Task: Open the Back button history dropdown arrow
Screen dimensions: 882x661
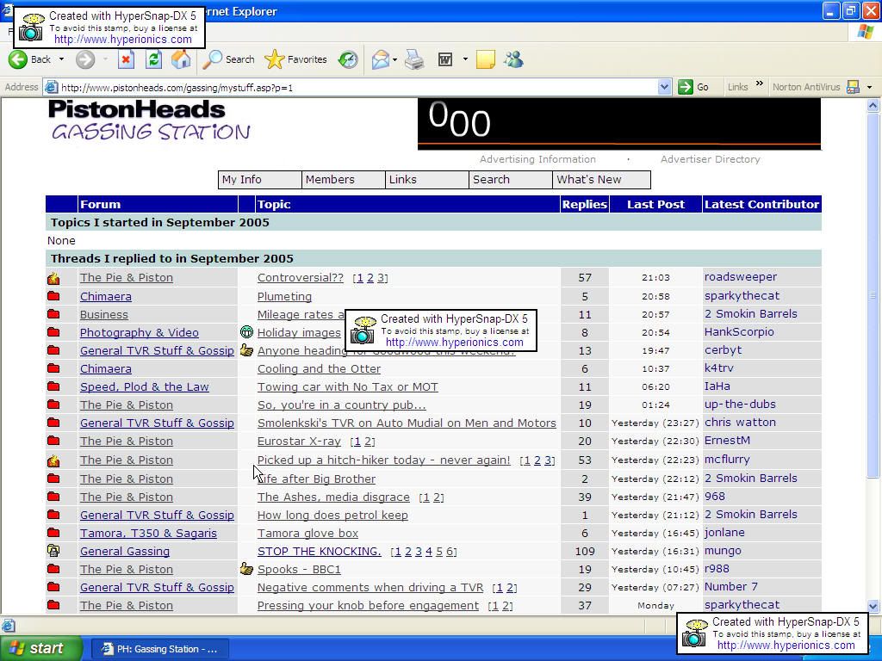Action: [61, 59]
